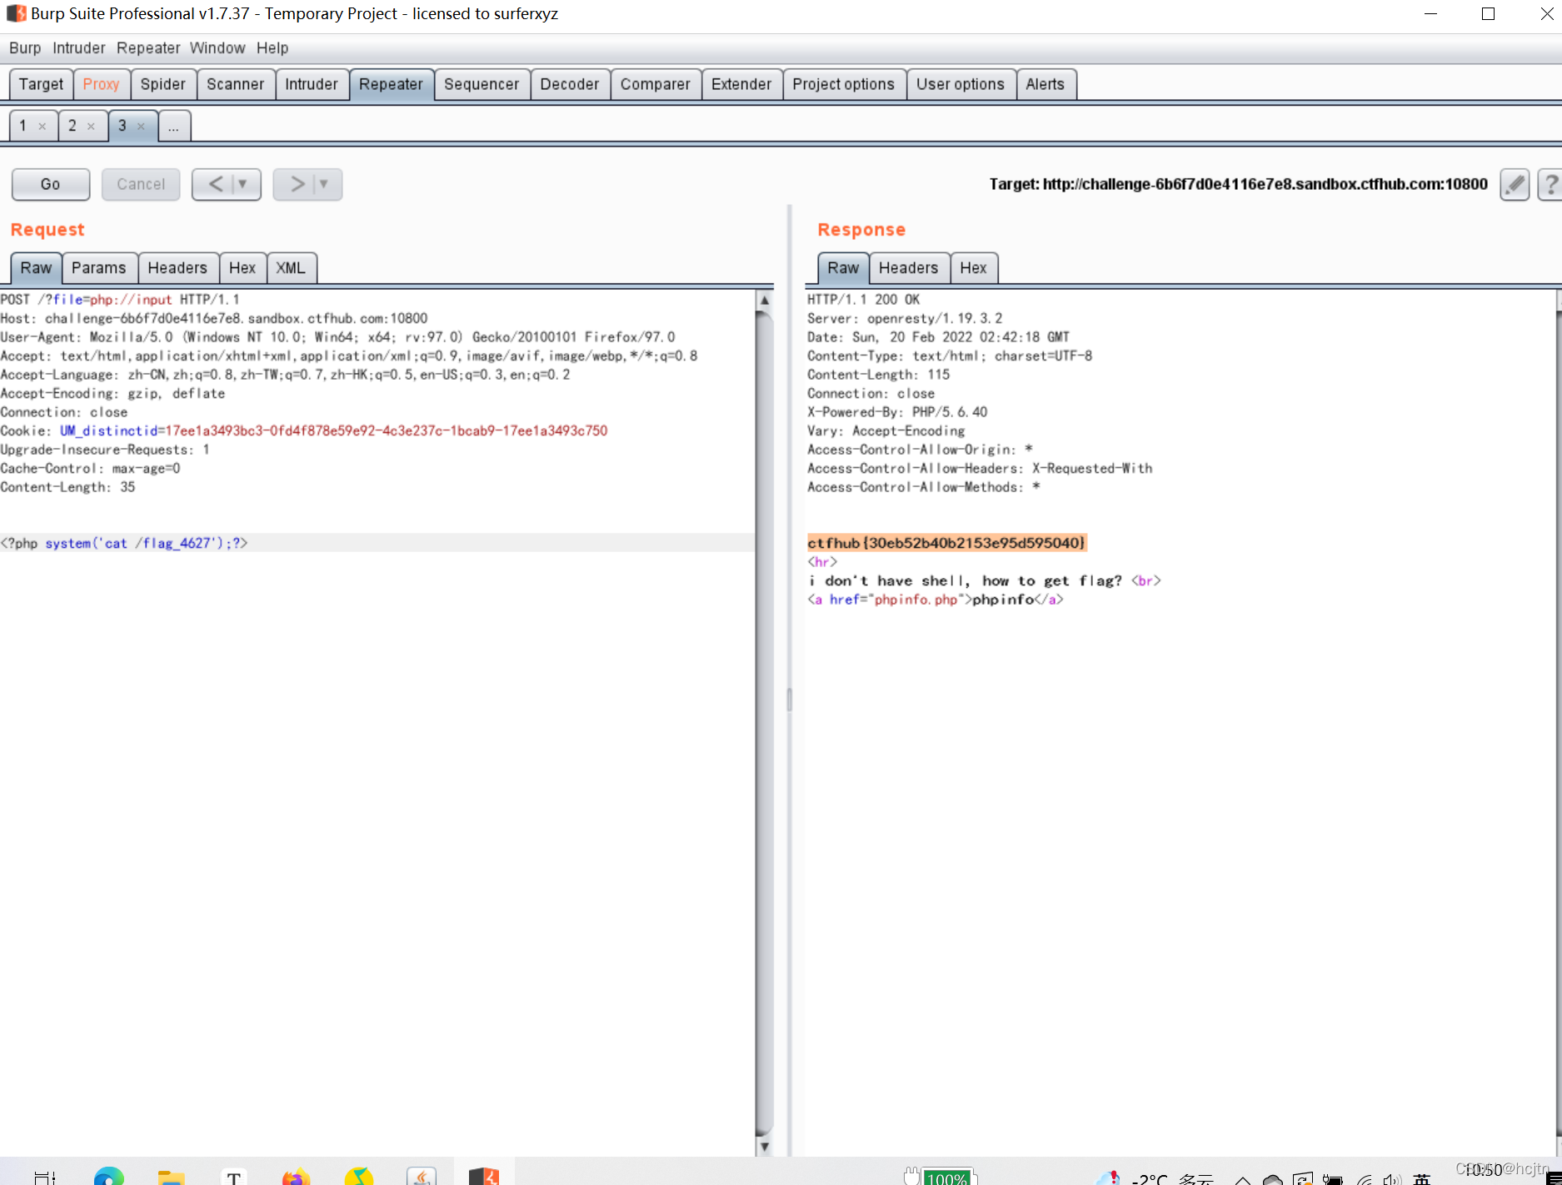The height and width of the screenshot is (1185, 1562).
Task: Select Repeater sub-tab 2
Action: pyautogui.click(x=72, y=126)
